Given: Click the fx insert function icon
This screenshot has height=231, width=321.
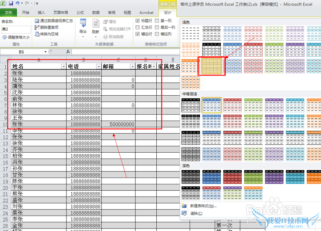Looking at the screenshot, I should click(x=68, y=52).
